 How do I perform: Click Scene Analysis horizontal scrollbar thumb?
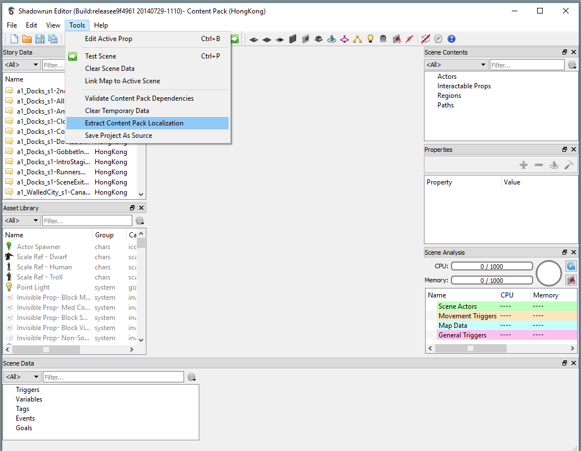(471, 348)
